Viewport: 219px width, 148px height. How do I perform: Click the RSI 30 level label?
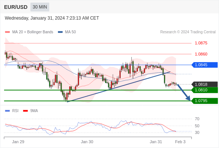(197, 132)
